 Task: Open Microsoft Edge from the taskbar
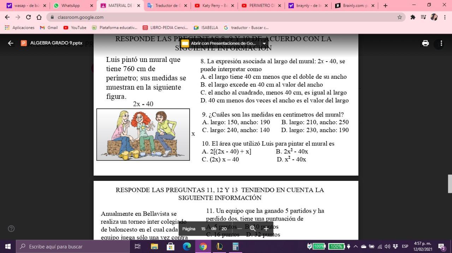[x=187, y=246]
